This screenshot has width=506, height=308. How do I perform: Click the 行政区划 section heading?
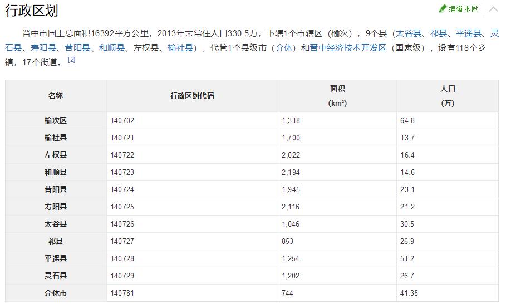pos(32,11)
